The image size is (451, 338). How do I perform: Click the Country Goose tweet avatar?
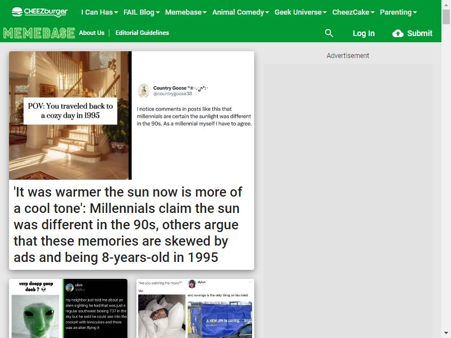coord(144,91)
